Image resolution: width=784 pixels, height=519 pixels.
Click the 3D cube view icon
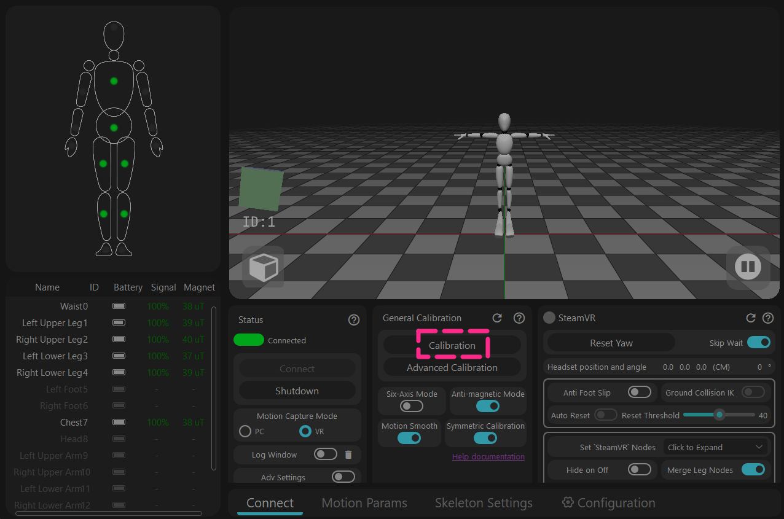point(264,267)
